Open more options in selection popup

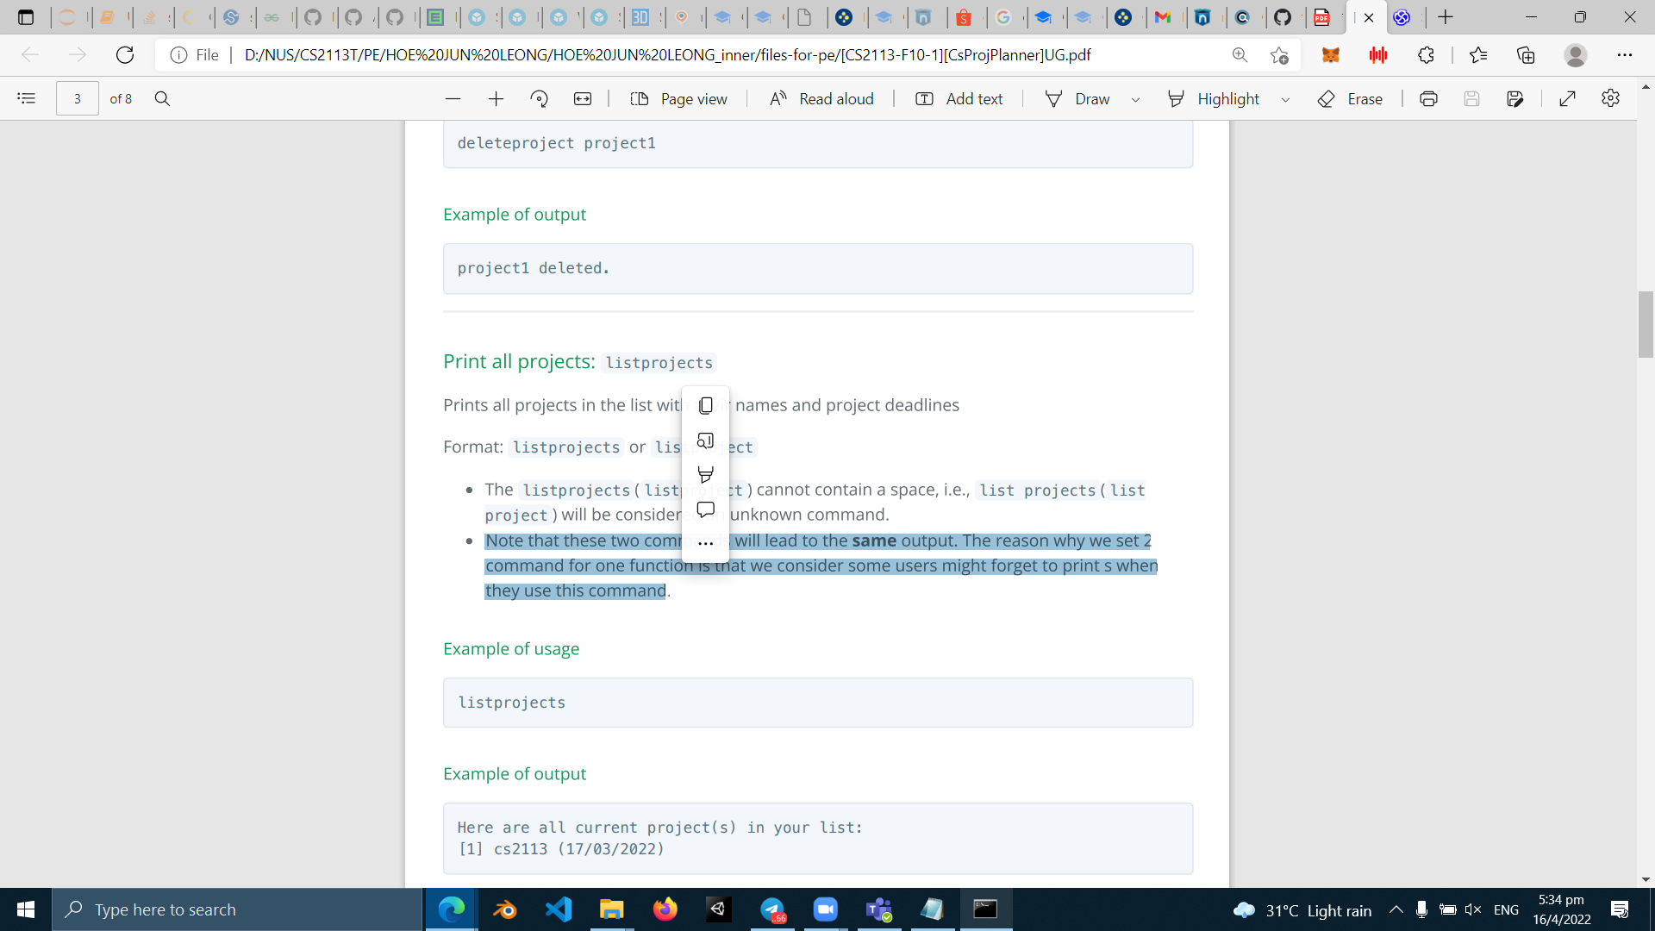[x=705, y=544]
